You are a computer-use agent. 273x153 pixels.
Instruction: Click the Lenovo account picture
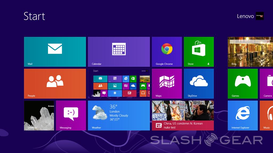coord(260,16)
